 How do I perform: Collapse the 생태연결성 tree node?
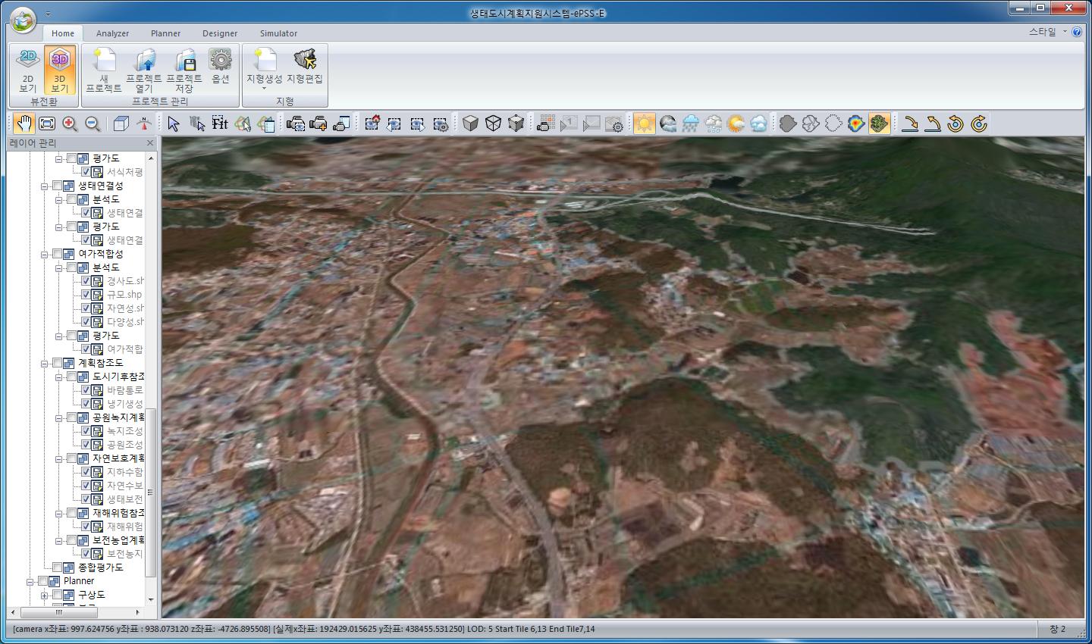click(x=44, y=186)
